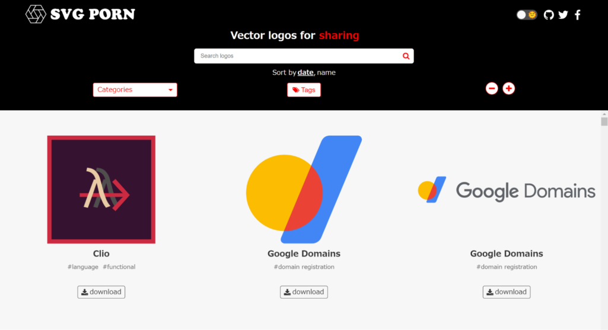Image resolution: width=608 pixels, height=330 pixels.
Task: Download the Google Domains wordmark logo
Action: pos(507,292)
